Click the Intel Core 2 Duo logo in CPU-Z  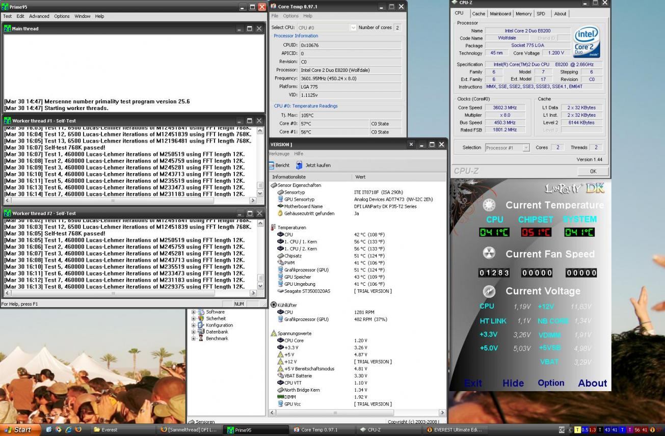click(x=586, y=42)
